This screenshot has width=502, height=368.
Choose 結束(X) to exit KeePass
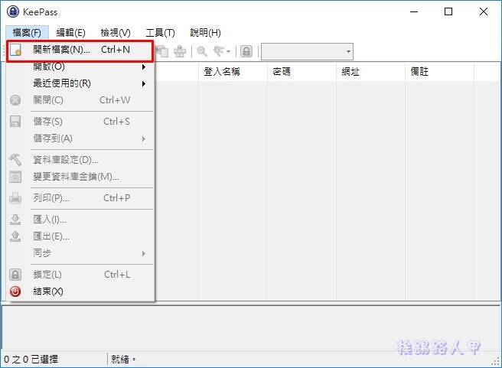tap(80, 291)
